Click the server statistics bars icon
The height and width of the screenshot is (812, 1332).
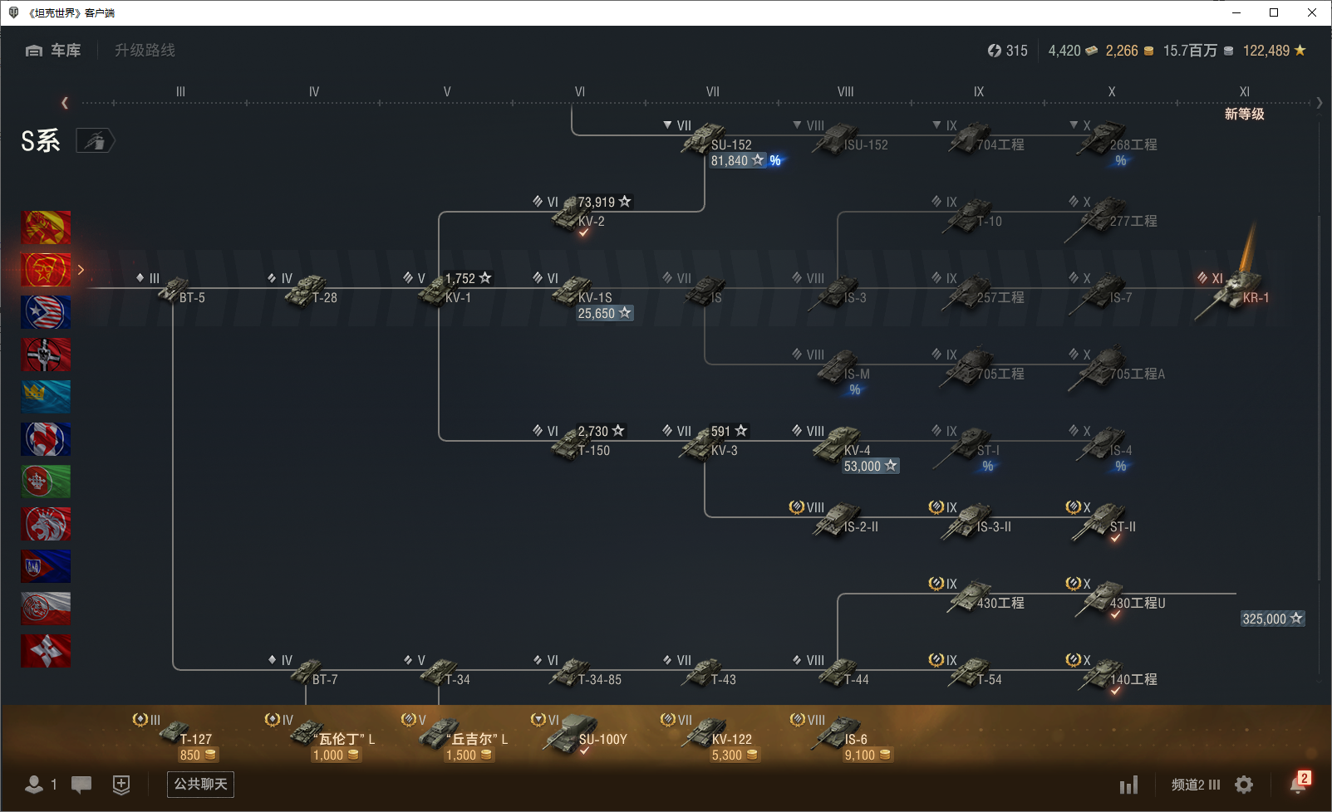click(1128, 785)
